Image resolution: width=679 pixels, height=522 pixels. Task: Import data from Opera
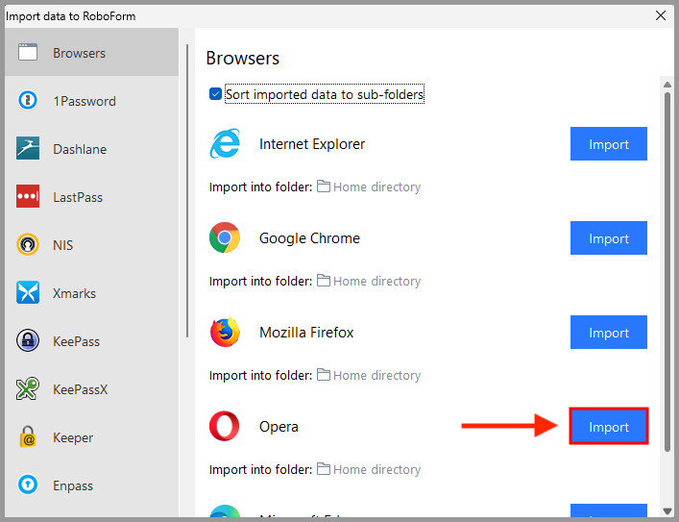[609, 426]
